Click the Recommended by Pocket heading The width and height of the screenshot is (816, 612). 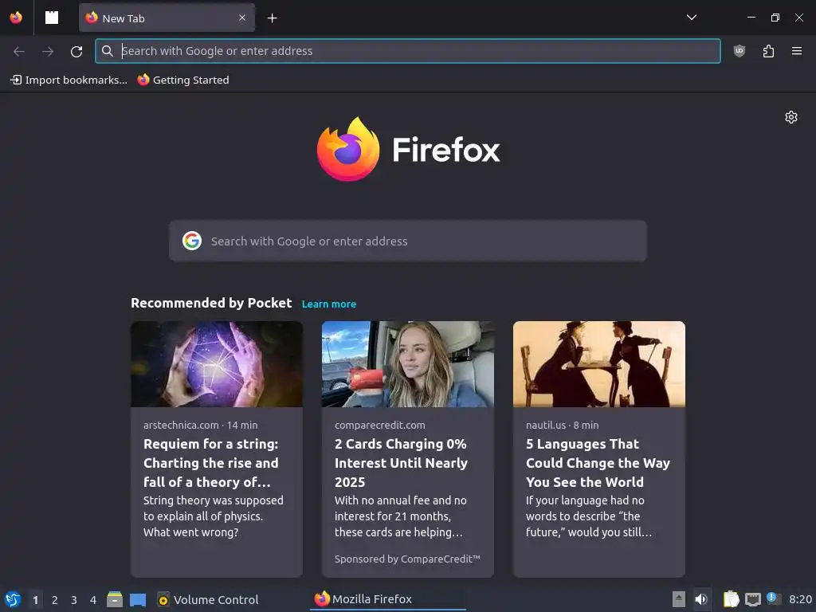tap(210, 303)
